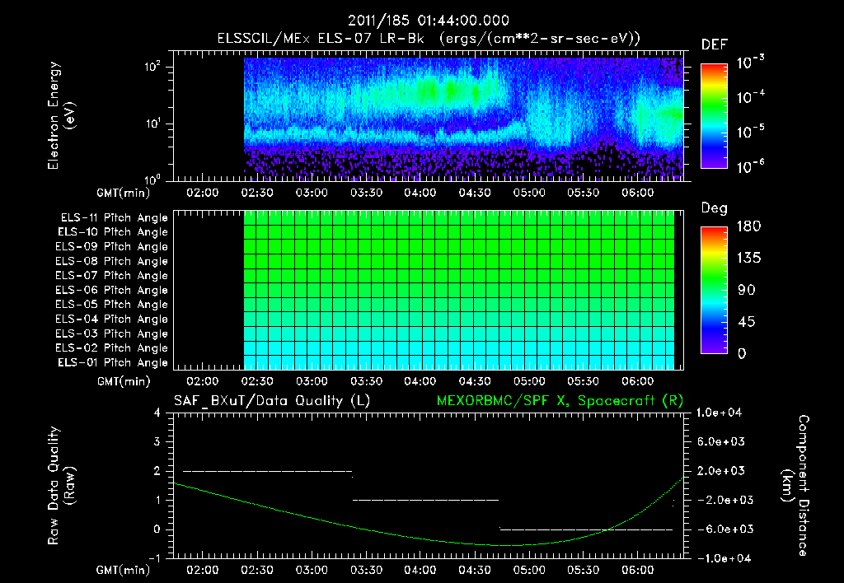Click the DEF label above the color bar

[715, 45]
